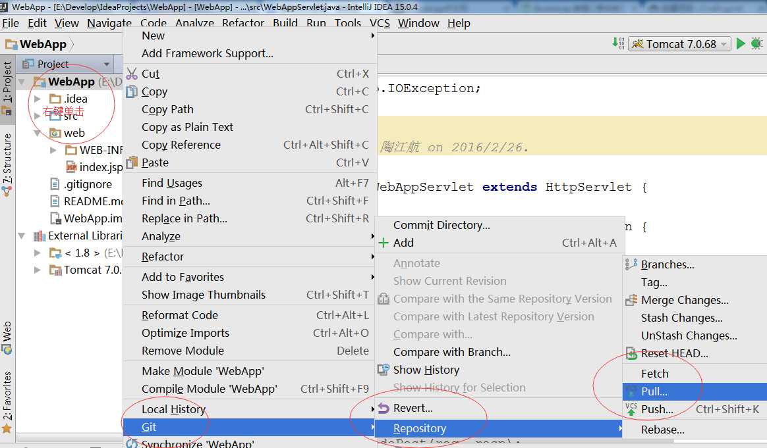Click the Branches icon in Repository submenu
This screenshot has height=448, width=767.
(631, 264)
